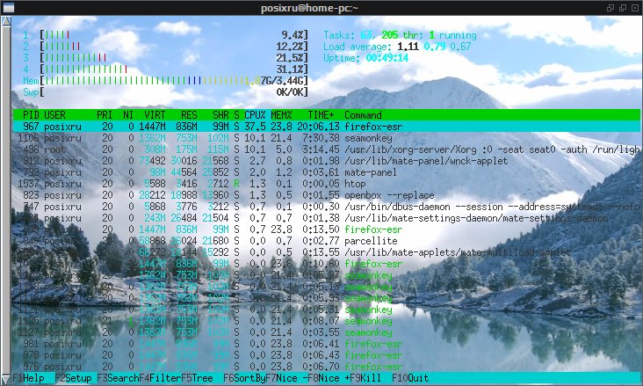Open the window menu icon in title bar
Image resolution: width=643 pixels, height=386 pixels.
tap(8, 7)
